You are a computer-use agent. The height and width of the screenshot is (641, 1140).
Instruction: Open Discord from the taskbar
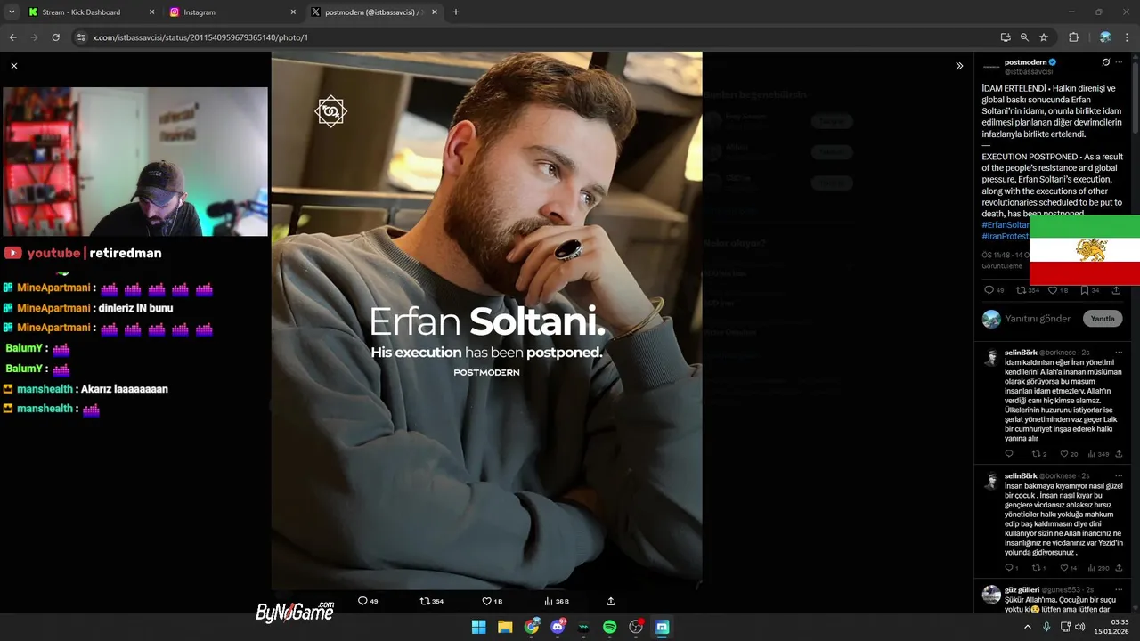click(x=558, y=627)
